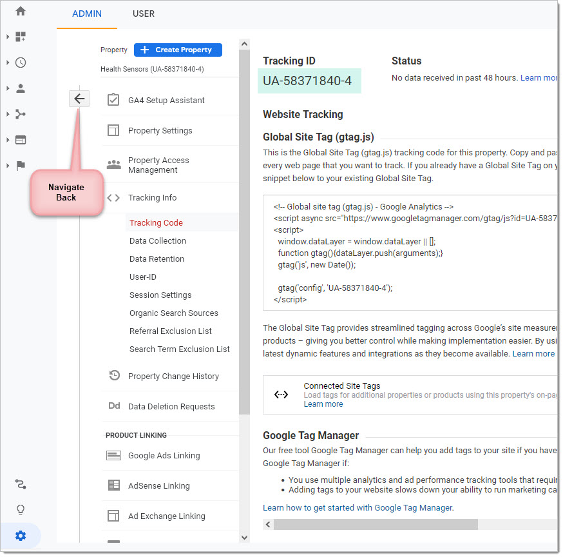
Task: Open the Behavior window icon
Action: [21, 140]
